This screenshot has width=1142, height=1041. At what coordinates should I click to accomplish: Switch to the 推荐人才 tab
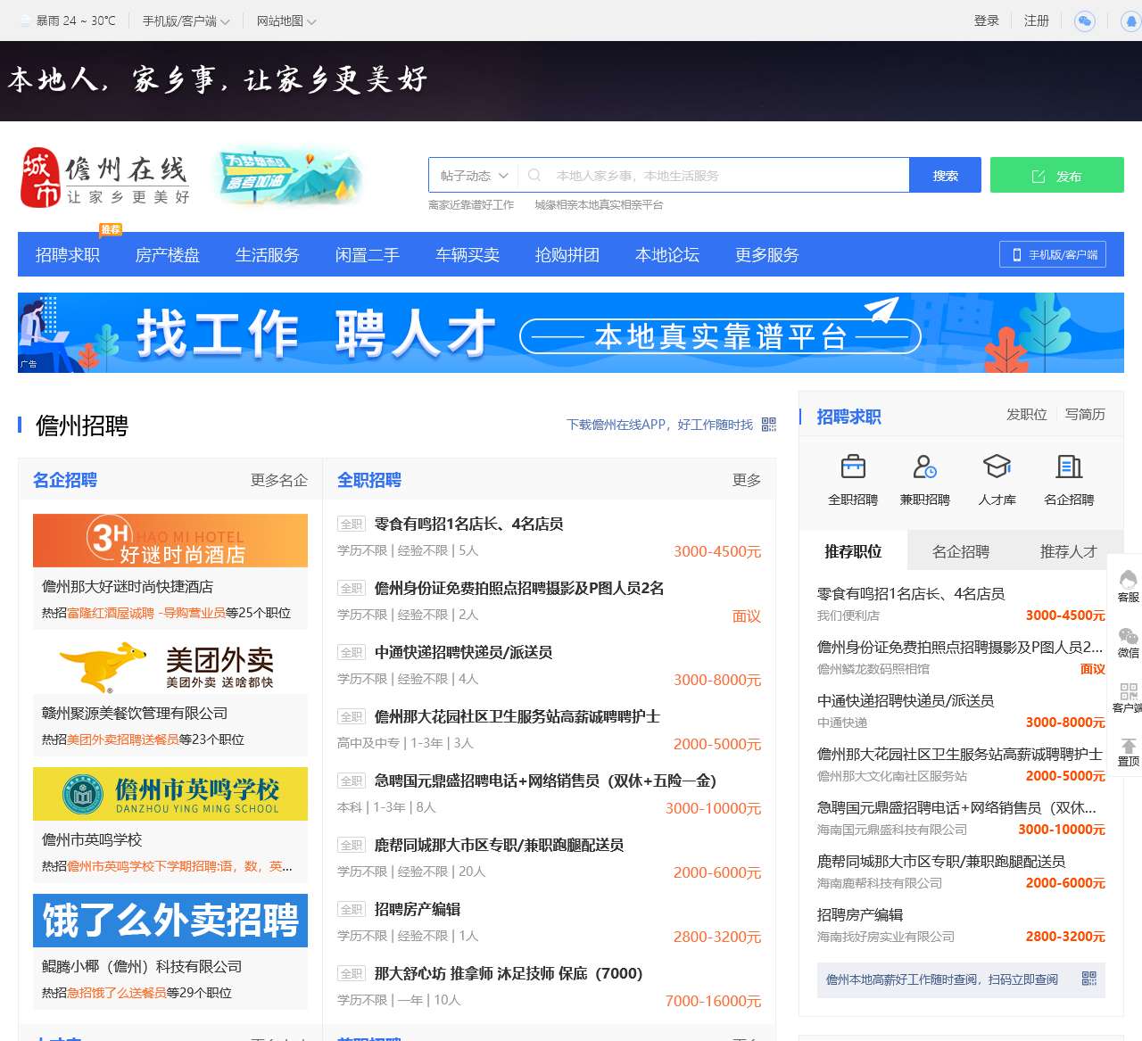click(1067, 551)
